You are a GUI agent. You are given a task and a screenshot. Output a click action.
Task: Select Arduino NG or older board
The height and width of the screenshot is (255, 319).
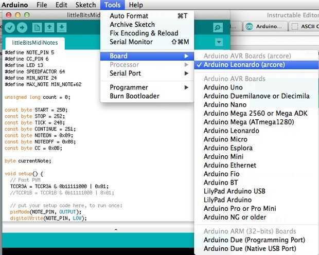tap(256, 217)
